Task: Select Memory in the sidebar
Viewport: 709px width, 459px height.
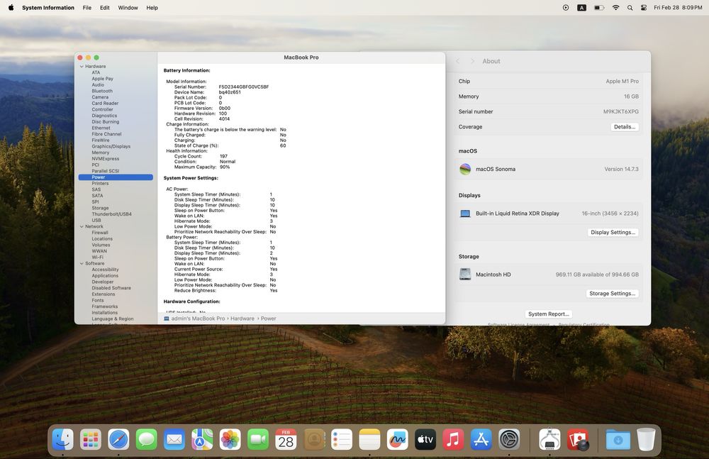Action: (x=101, y=153)
